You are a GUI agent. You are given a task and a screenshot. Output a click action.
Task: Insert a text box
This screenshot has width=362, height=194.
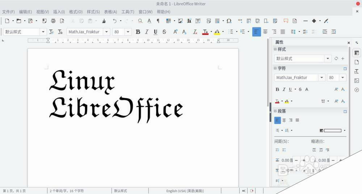(198, 21)
